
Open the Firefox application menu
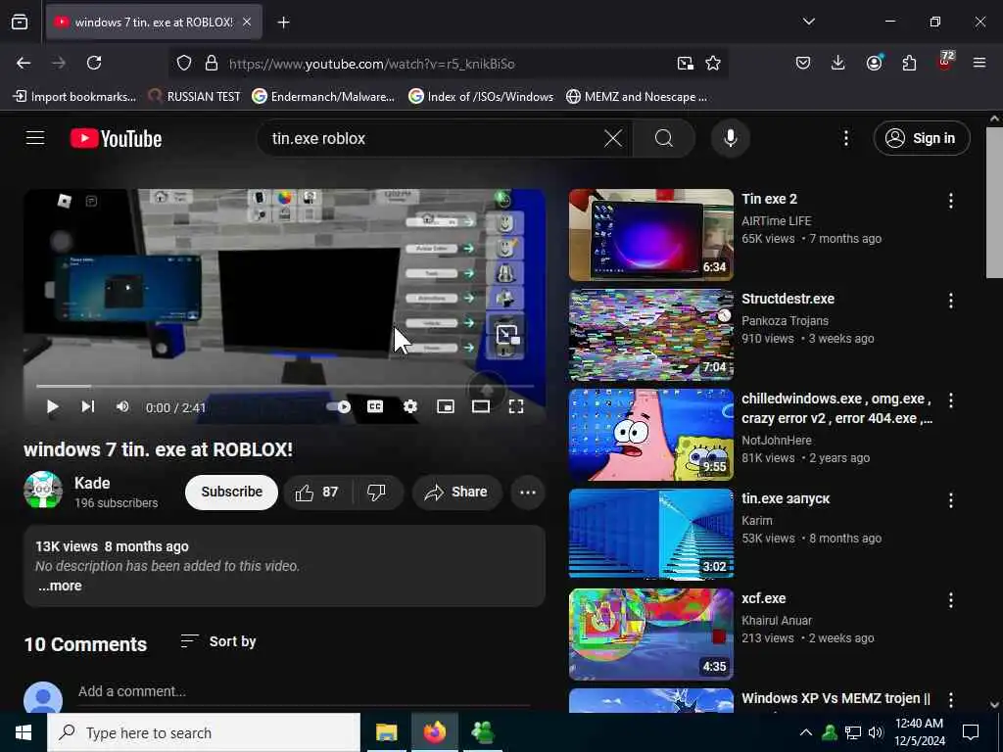coord(979,63)
